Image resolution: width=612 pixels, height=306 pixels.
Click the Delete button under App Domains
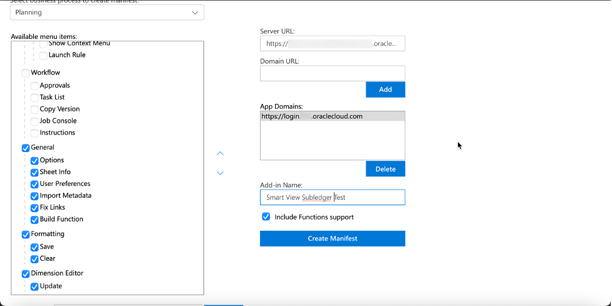click(x=385, y=169)
